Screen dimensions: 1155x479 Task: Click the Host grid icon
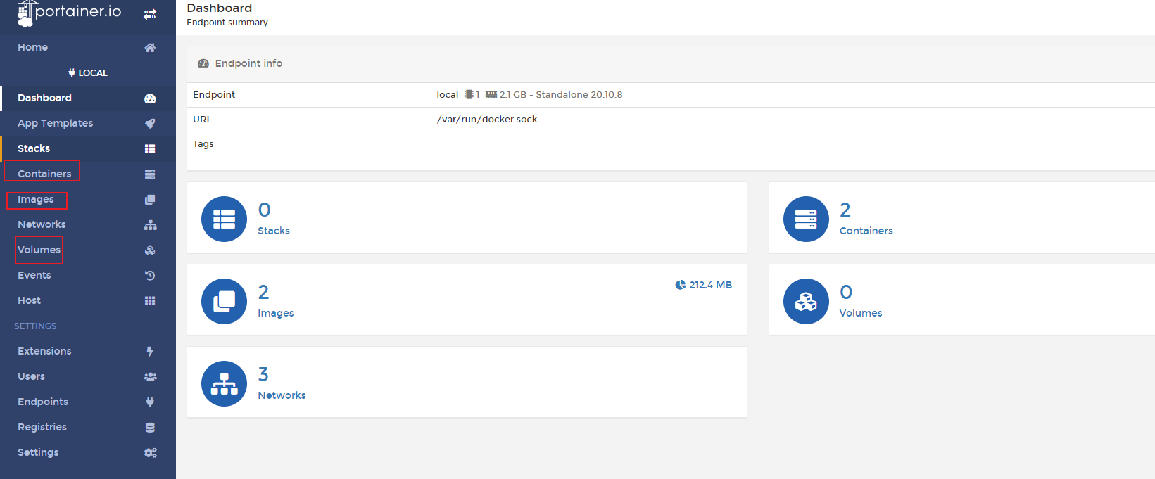150,301
